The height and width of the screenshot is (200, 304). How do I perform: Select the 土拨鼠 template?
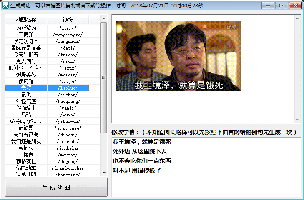click(26, 155)
